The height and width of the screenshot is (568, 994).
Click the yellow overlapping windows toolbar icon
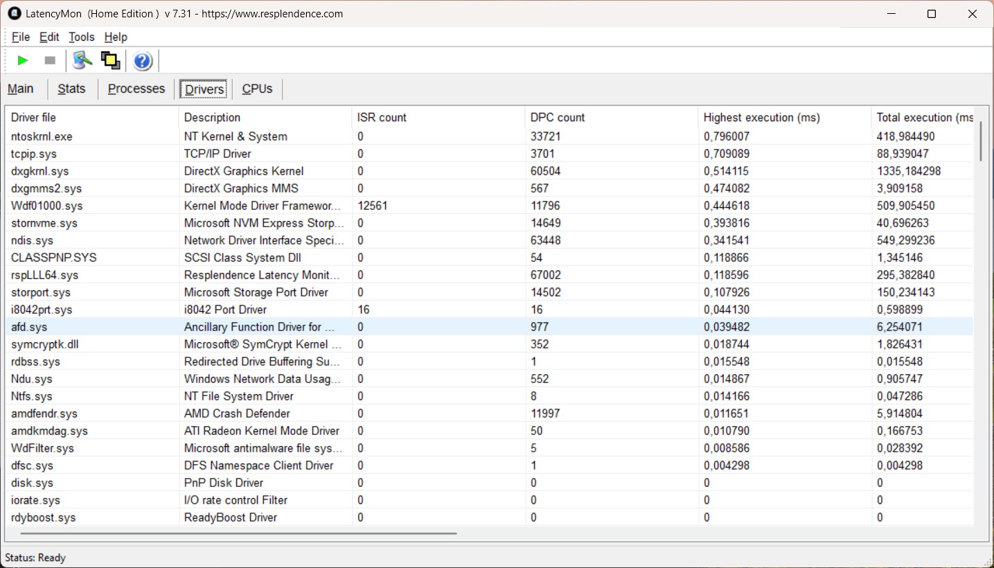pos(110,61)
